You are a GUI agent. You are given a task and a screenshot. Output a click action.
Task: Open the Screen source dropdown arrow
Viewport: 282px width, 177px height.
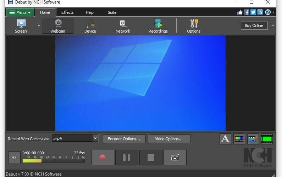click(x=39, y=26)
